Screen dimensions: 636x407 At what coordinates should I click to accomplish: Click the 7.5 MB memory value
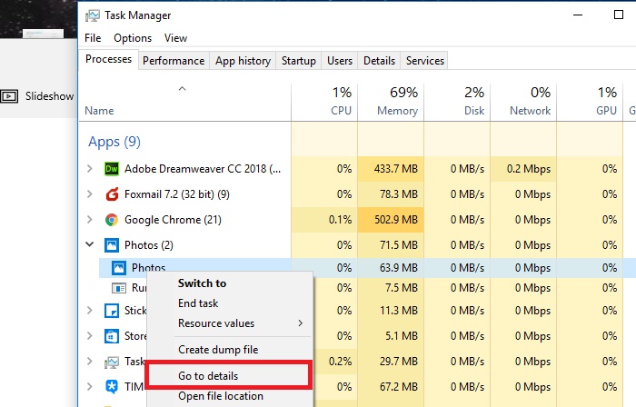click(x=402, y=288)
